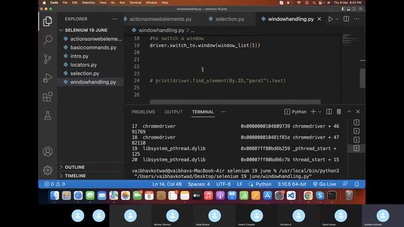Open Chrome from the dock
Image resolution: width=404 pixels, height=227 pixels.
pos(308,195)
